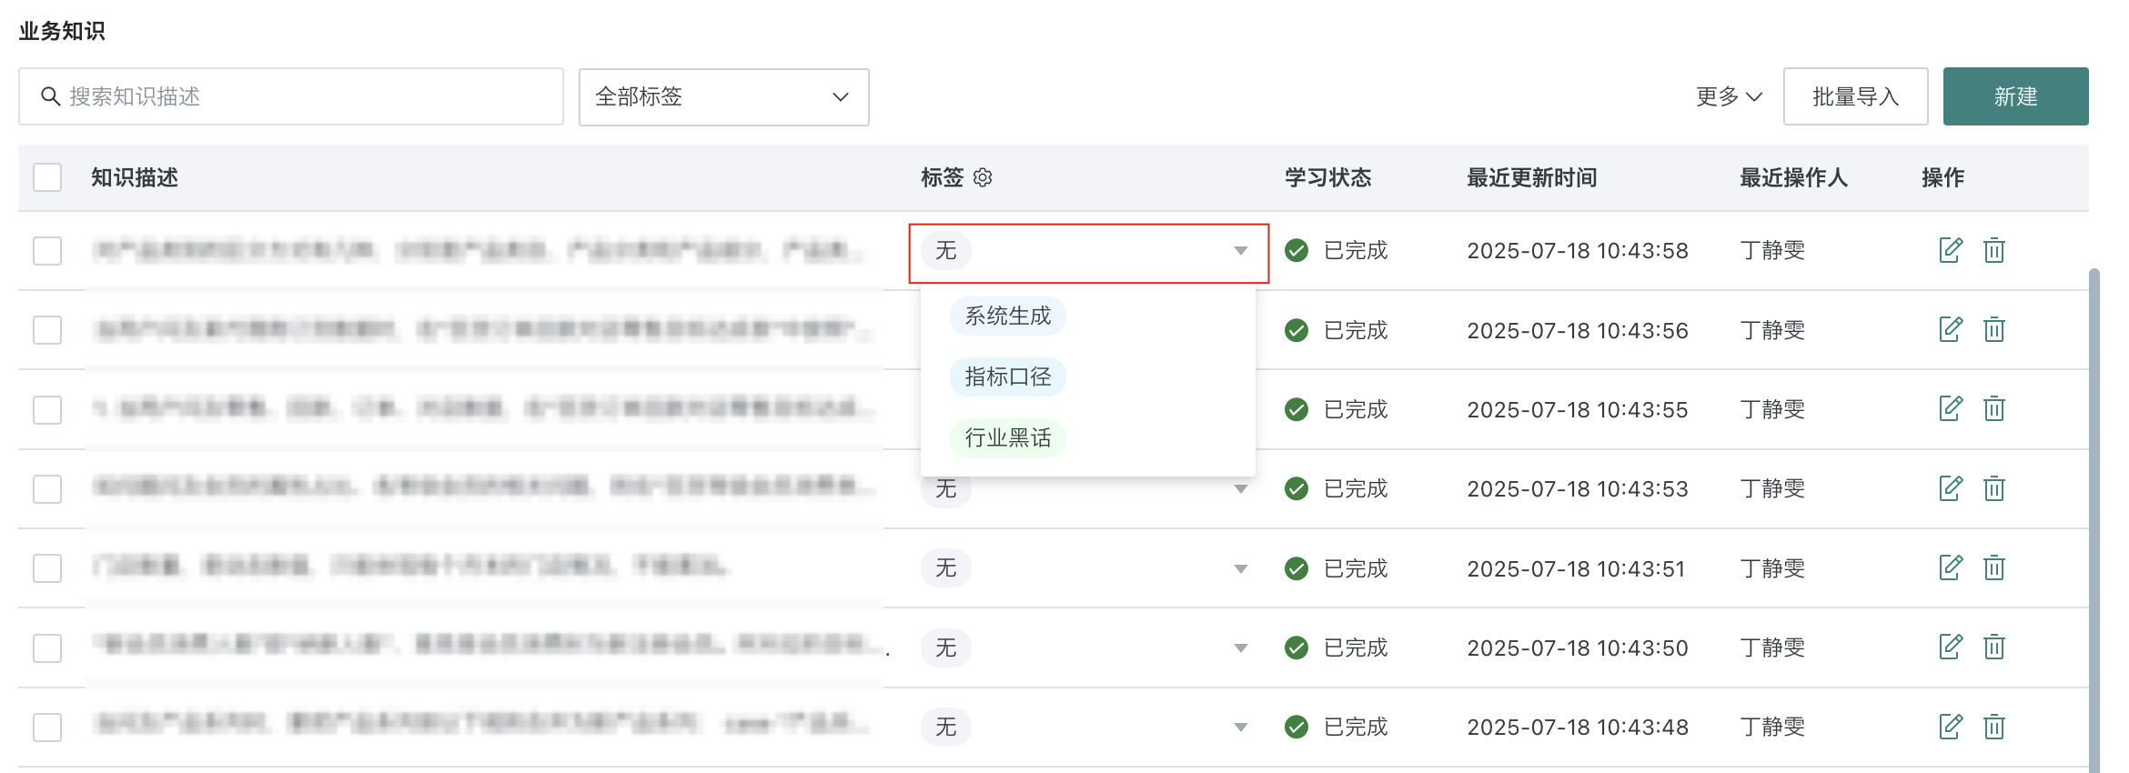Image resolution: width=2129 pixels, height=773 pixels.
Task: Edit the entry updated at 10:43:51
Action: coord(1950,568)
